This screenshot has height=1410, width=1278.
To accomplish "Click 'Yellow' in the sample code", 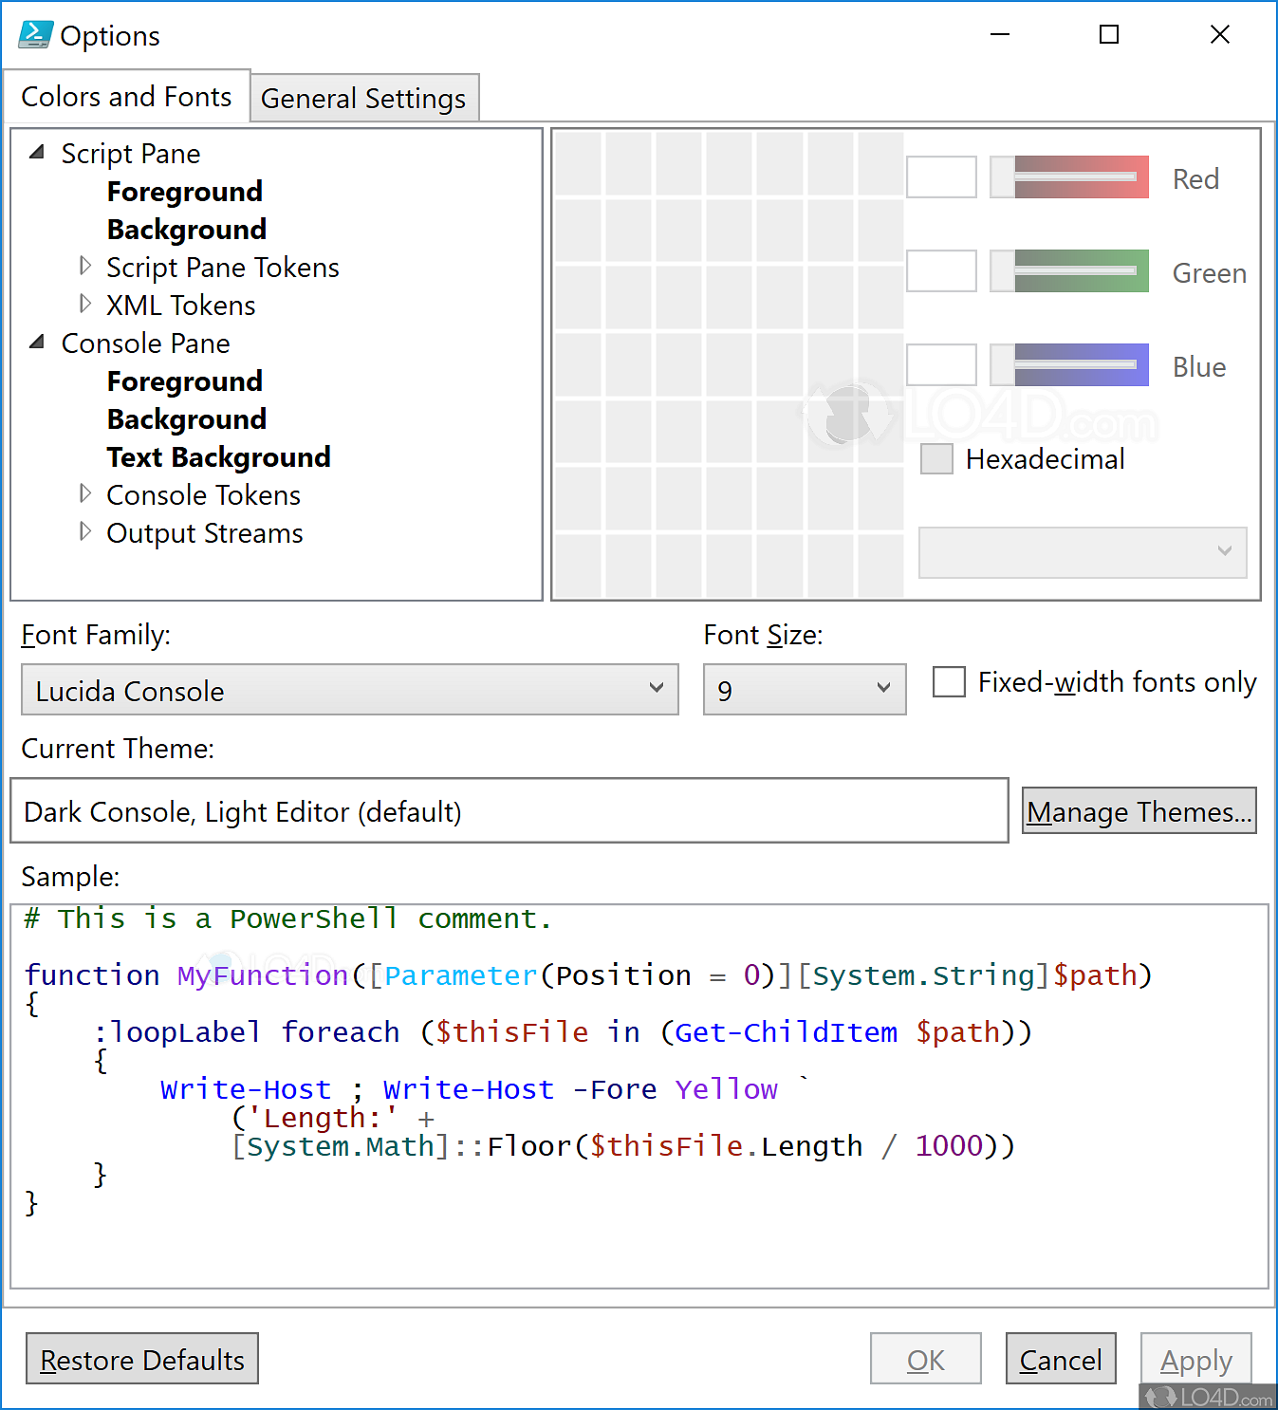I will tap(727, 1089).
